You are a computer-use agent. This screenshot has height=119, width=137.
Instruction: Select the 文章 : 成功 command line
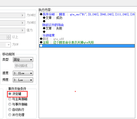point(87,18)
